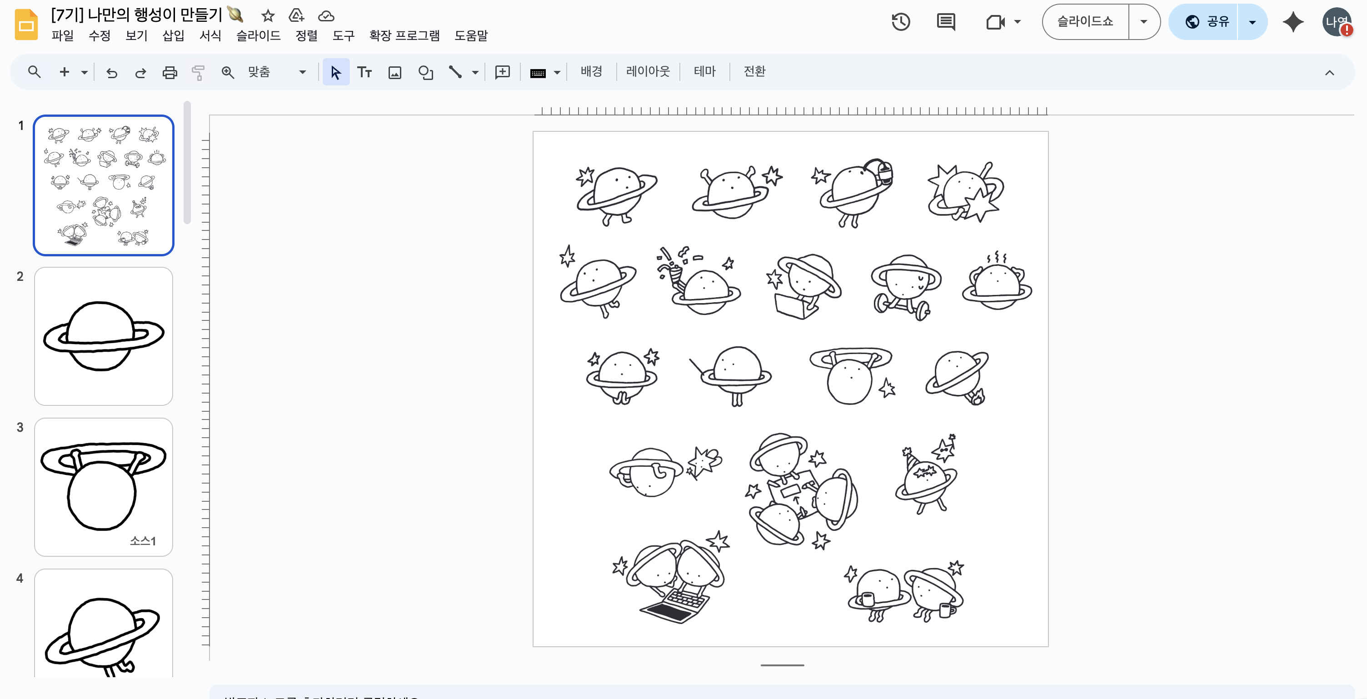Screen dimensions: 1367x699
Task: Open the comments panel icon
Action: coord(946,22)
